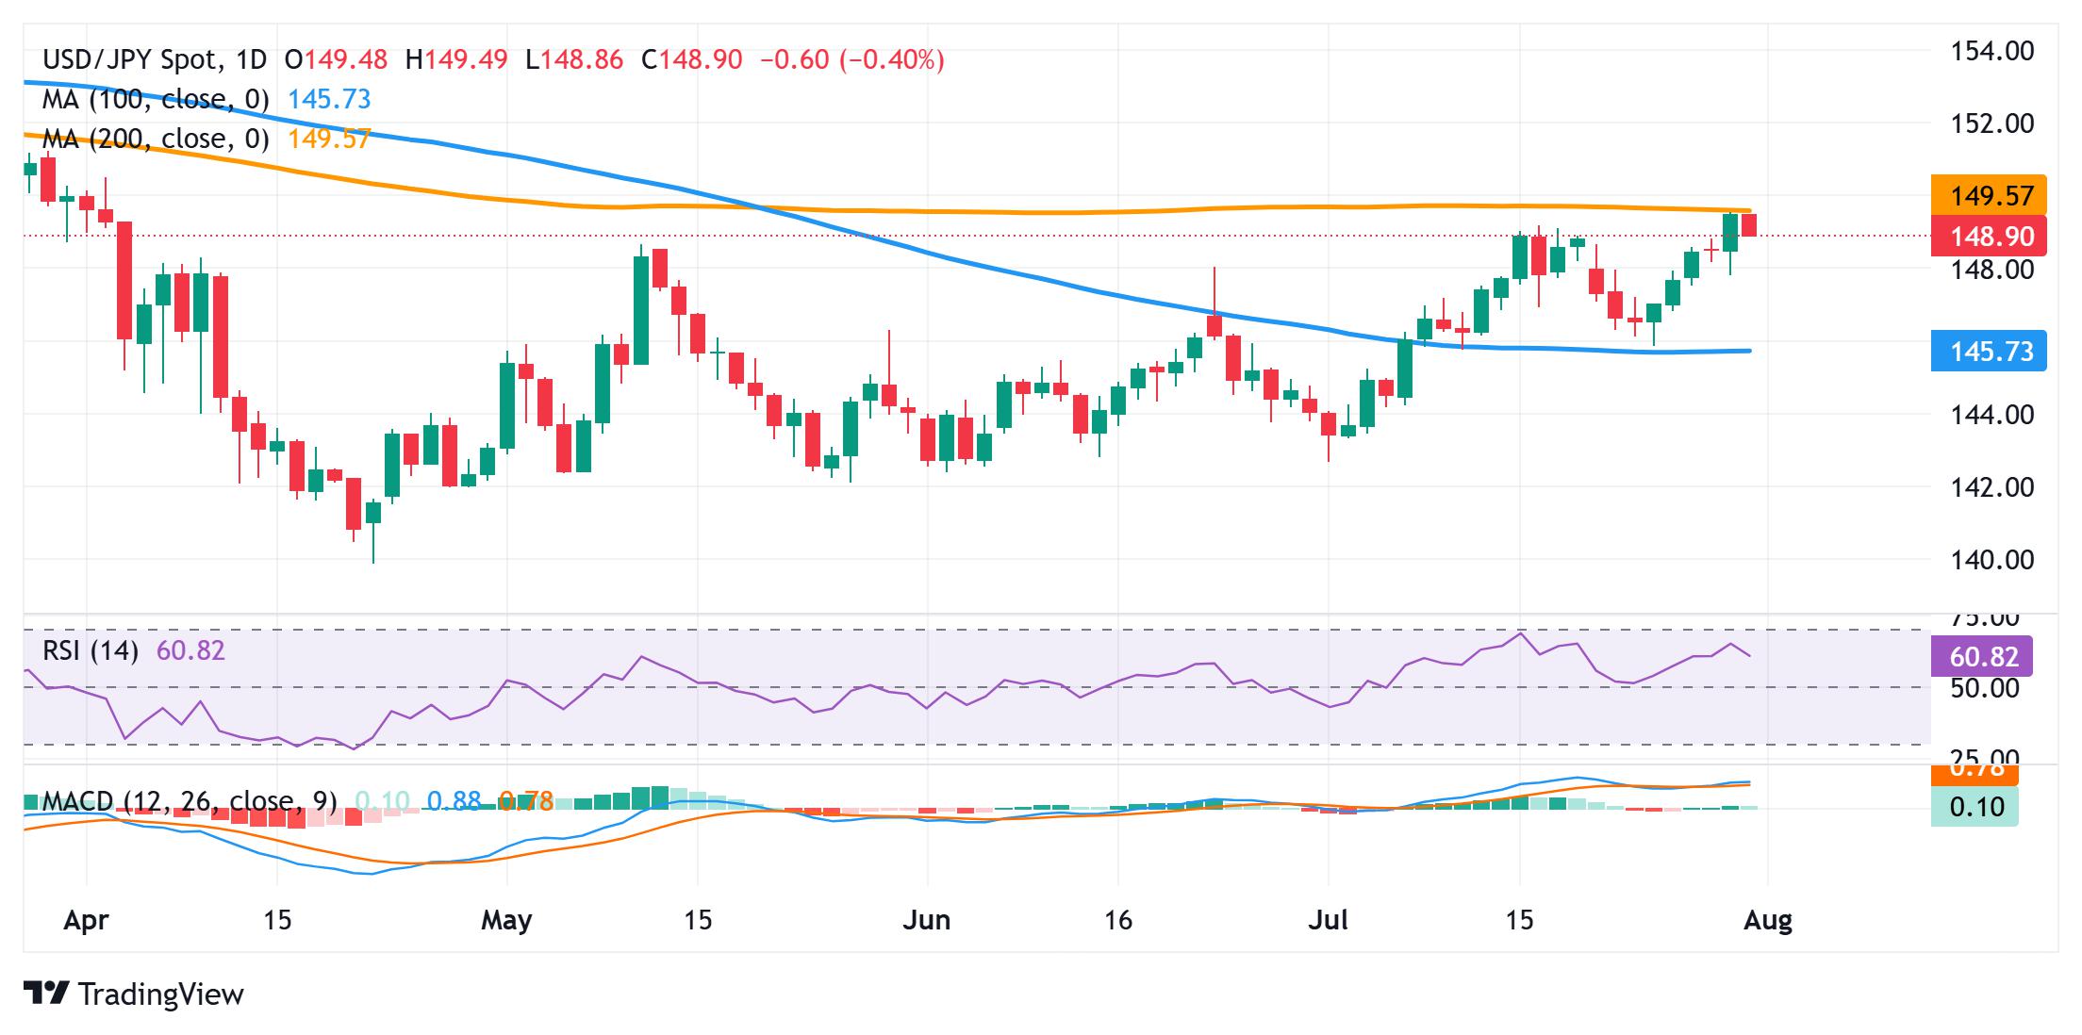Click the orange 0.78 MACD signal label

(x=1975, y=774)
